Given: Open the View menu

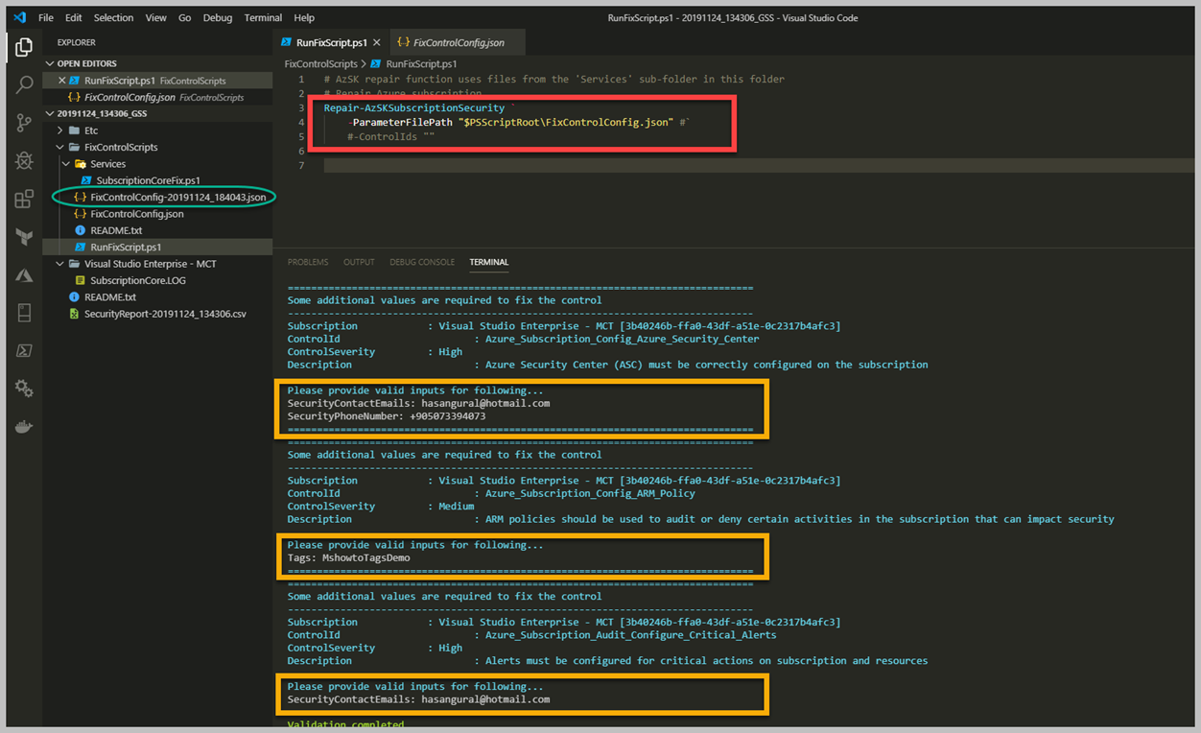Looking at the screenshot, I should click(155, 17).
